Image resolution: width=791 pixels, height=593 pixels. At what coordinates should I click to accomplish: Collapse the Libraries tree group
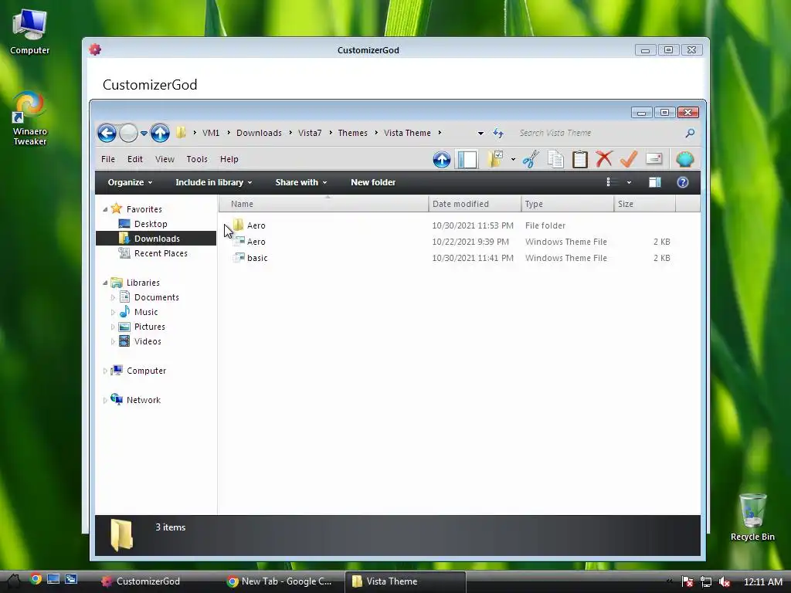coord(105,283)
